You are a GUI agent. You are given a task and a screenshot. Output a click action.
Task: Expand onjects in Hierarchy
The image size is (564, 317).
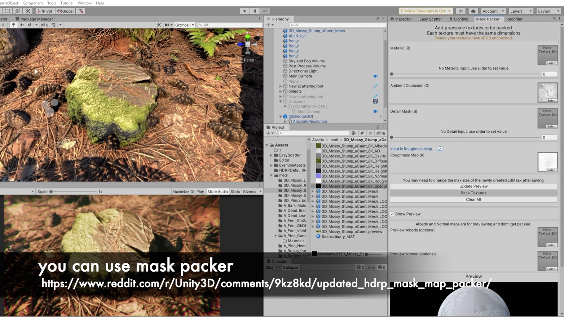(x=281, y=91)
